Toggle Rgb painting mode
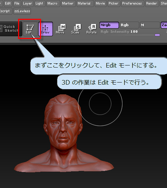The width and height of the screenshot is (167, 188). (x=129, y=25)
